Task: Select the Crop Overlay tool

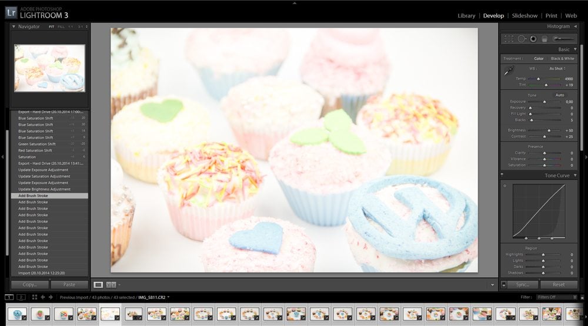Action: 508,38
